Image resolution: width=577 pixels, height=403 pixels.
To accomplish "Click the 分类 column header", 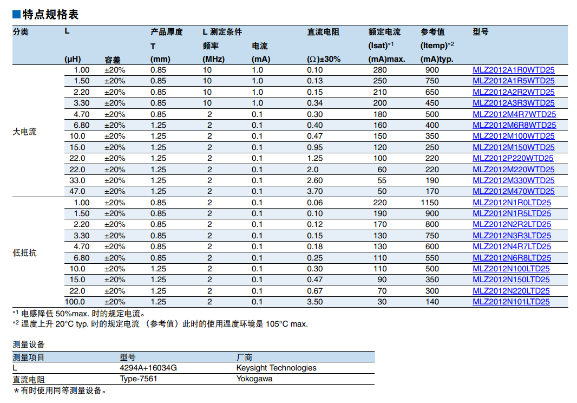I will click(21, 32).
